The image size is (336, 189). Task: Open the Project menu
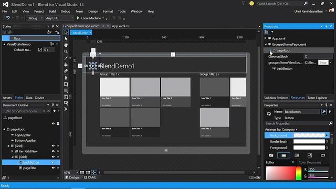tap(39, 12)
